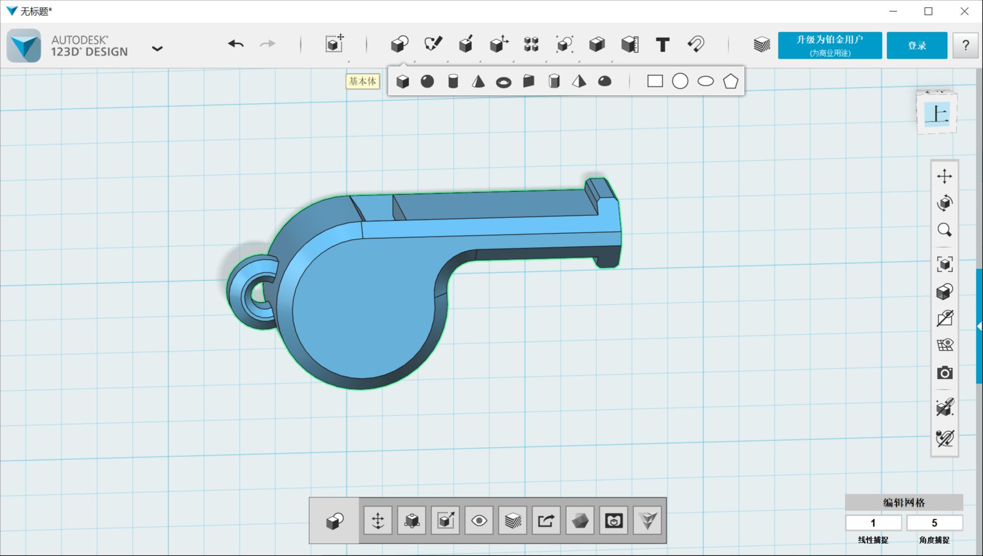Click the 升级为铂金用户 upgrade button
Screen dimensions: 983x556
829,45
